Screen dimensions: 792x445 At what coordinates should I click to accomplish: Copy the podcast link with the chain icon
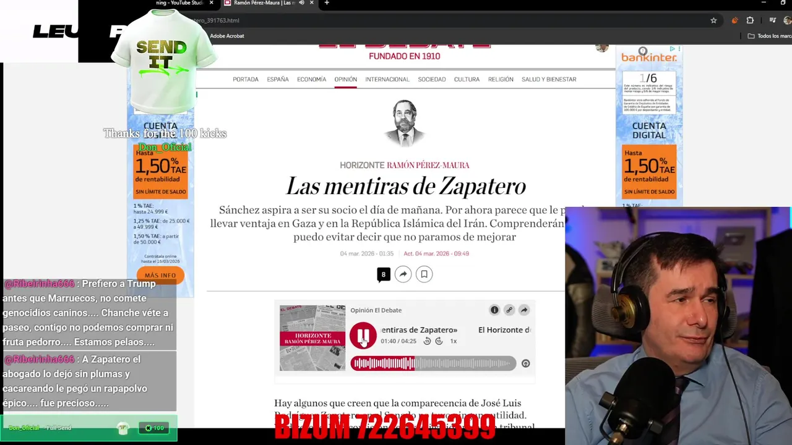(x=509, y=310)
